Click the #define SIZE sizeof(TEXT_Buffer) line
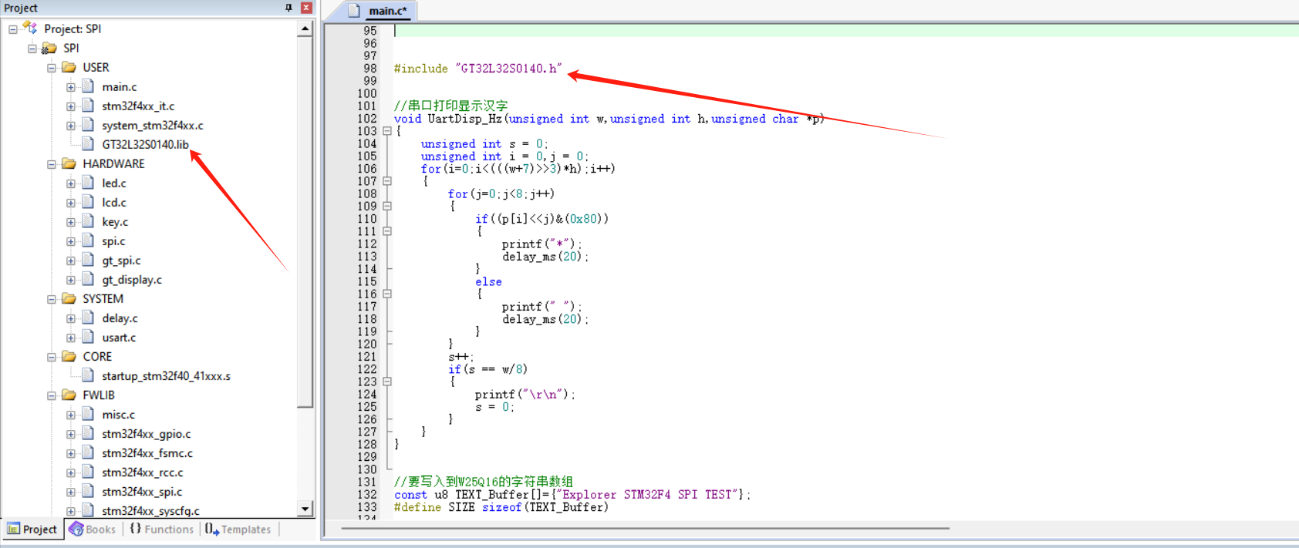This screenshot has width=1299, height=548. pos(501,507)
